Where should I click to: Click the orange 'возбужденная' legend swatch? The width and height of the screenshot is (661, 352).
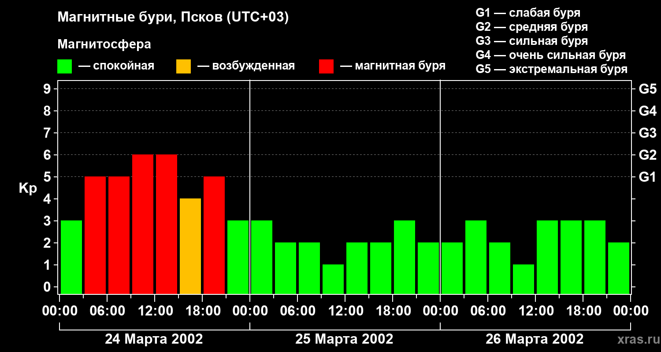pyautogui.click(x=184, y=66)
